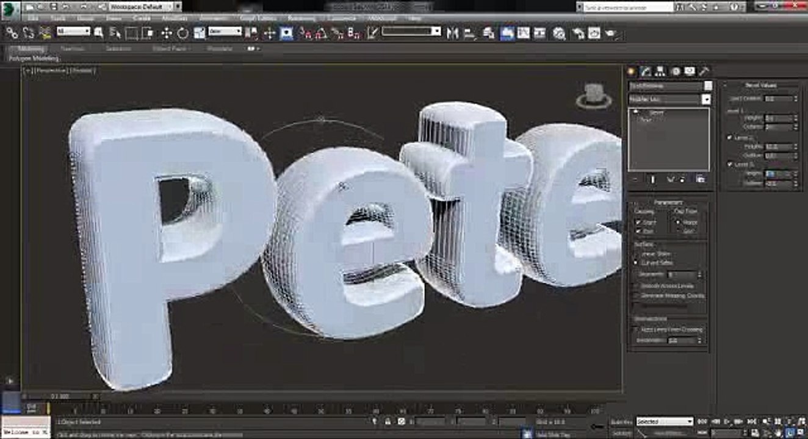Open the Customize menu
Viewport: 808px width, 439px height.
tap(342, 18)
